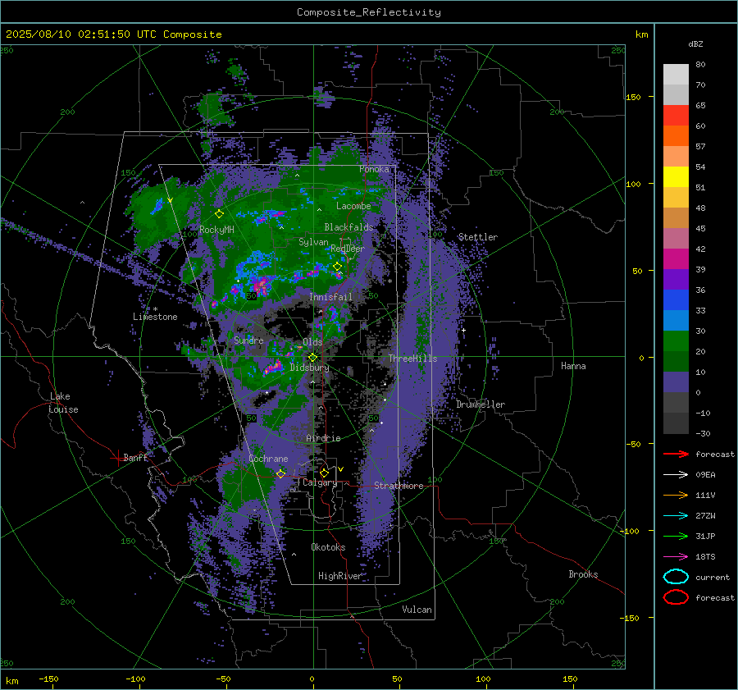Click the Vulcan map label
738x690 pixels.
(417, 610)
